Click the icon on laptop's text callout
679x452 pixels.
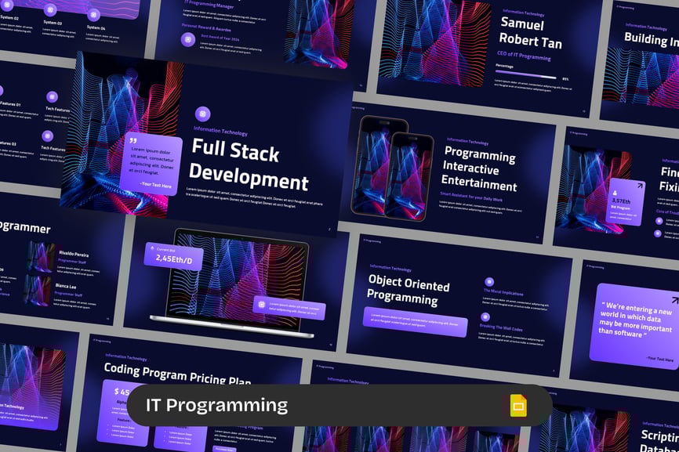click(x=261, y=304)
